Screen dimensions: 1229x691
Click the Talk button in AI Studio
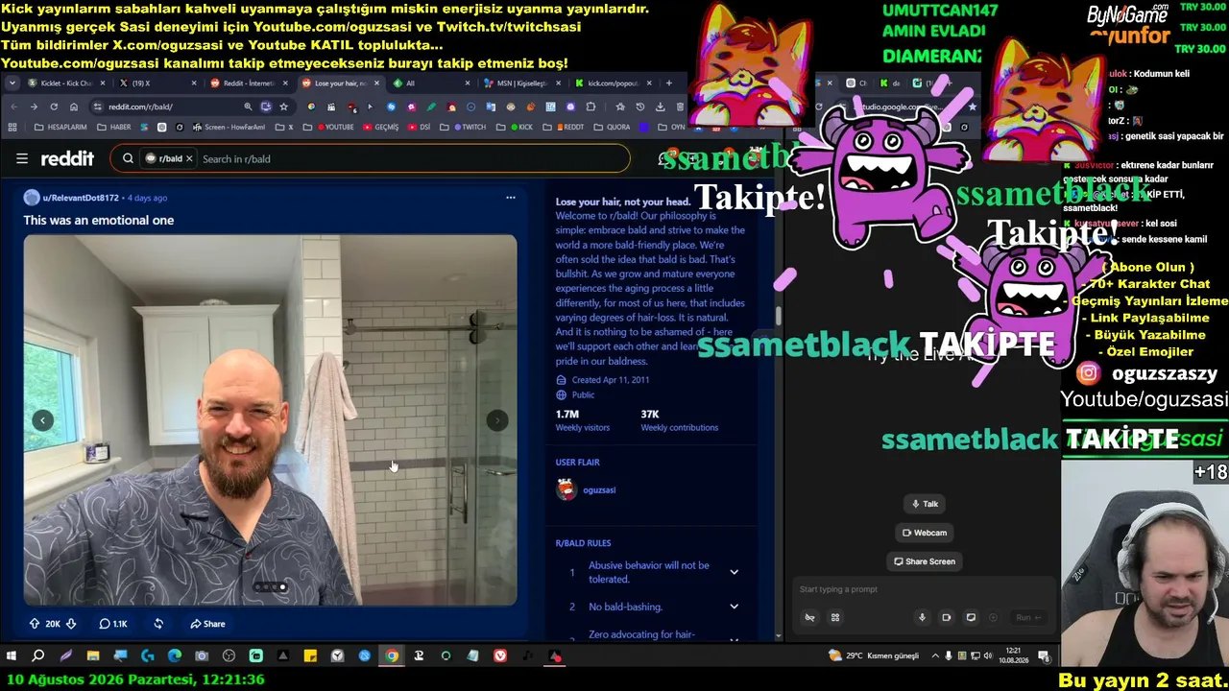(925, 504)
